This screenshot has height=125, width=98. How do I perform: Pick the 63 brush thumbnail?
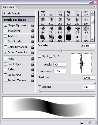pos(69,14)
